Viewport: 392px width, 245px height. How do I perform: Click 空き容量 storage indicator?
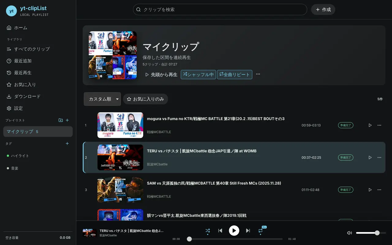38,238
